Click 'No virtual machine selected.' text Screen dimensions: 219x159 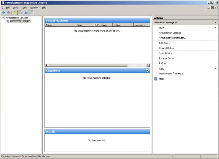point(97,78)
